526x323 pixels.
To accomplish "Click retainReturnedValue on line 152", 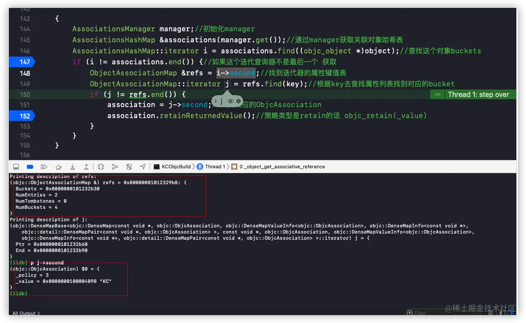I will [x=201, y=115].
